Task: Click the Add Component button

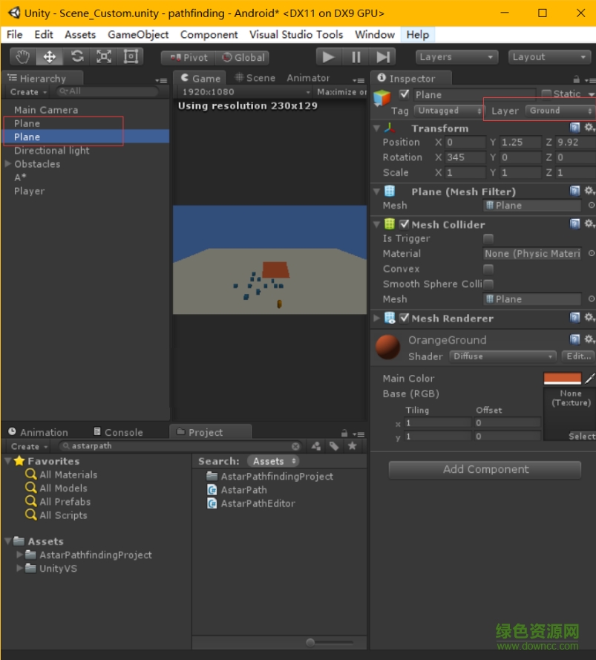Action: point(484,469)
